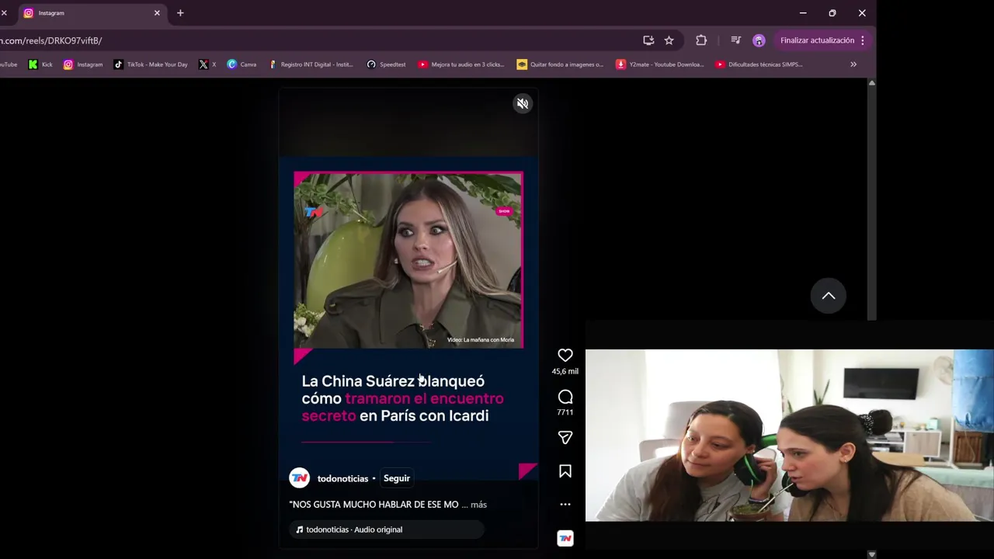Click the page scrollbar down arrow

(871, 554)
